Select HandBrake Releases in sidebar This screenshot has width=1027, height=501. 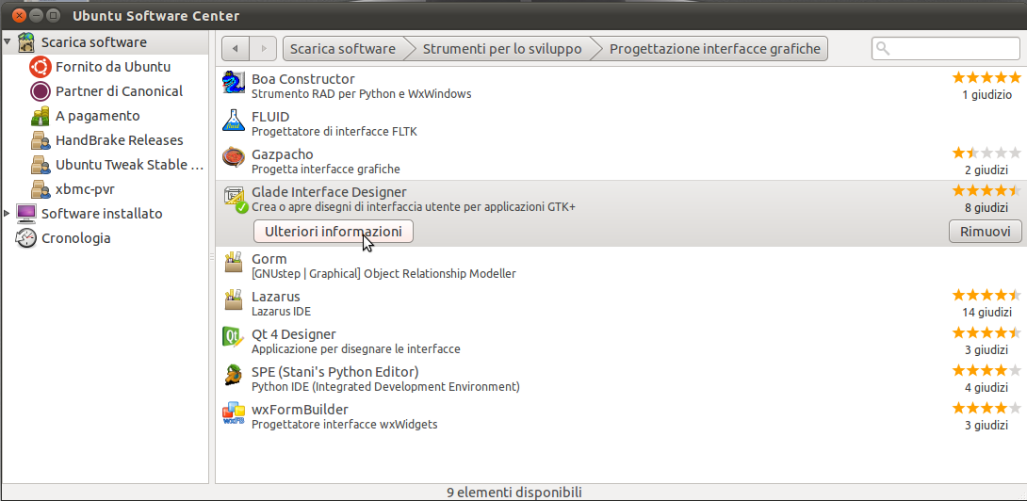pyautogui.click(x=120, y=140)
